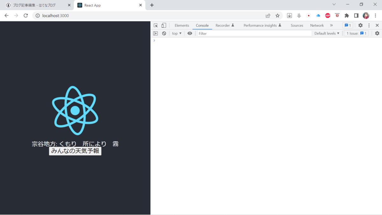
Task: Click the forward navigation arrow
Action: (16, 15)
